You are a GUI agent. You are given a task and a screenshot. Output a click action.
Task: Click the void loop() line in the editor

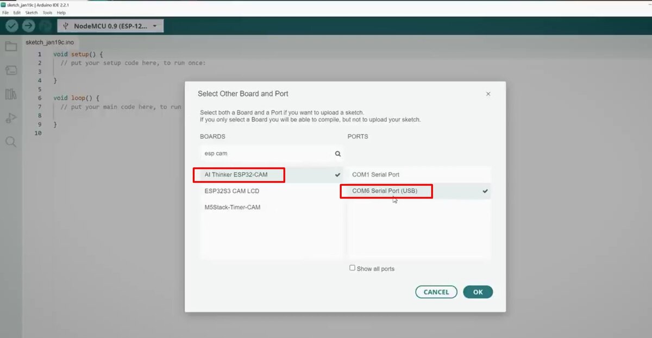click(x=76, y=98)
